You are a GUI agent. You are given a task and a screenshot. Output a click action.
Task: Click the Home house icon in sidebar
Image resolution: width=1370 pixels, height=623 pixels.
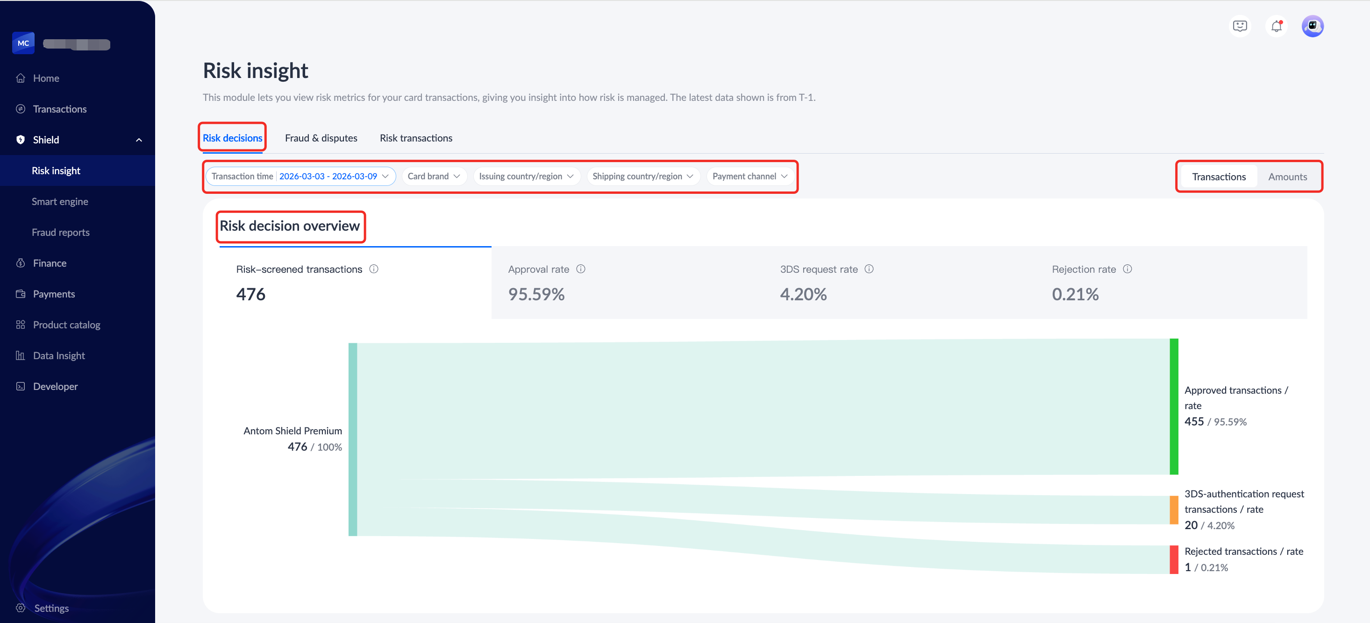[21, 78]
